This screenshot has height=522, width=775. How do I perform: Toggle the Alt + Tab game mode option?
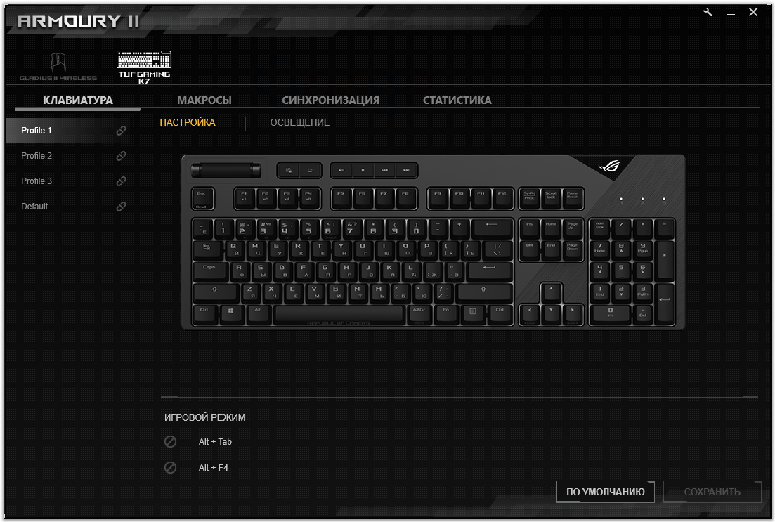point(171,441)
